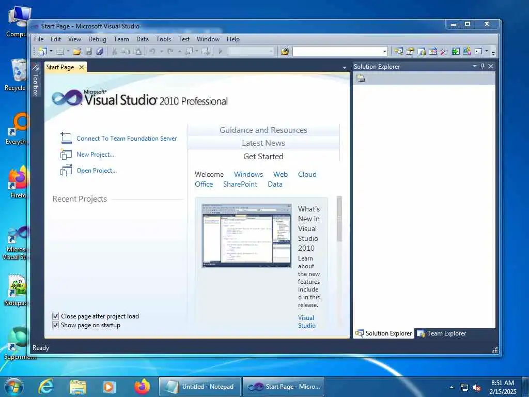
Task: Open the Redo history dropdown arrow
Action: click(x=179, y=51)
